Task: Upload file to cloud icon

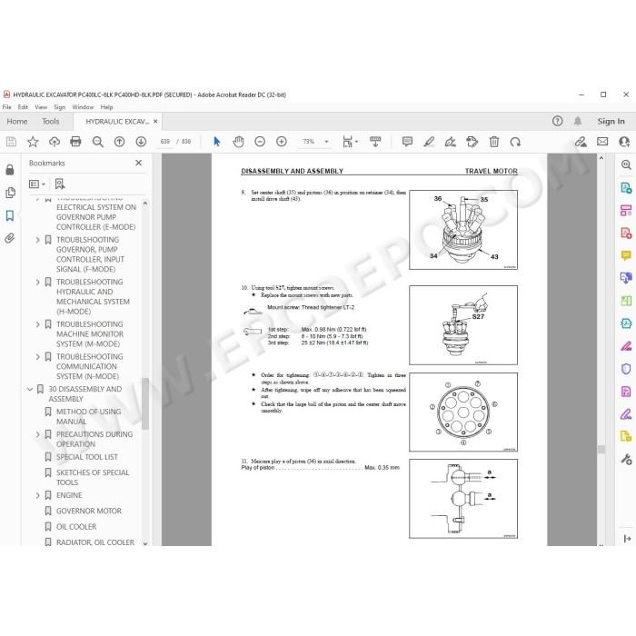Action: pyautogui.click(x=55, y=142)
